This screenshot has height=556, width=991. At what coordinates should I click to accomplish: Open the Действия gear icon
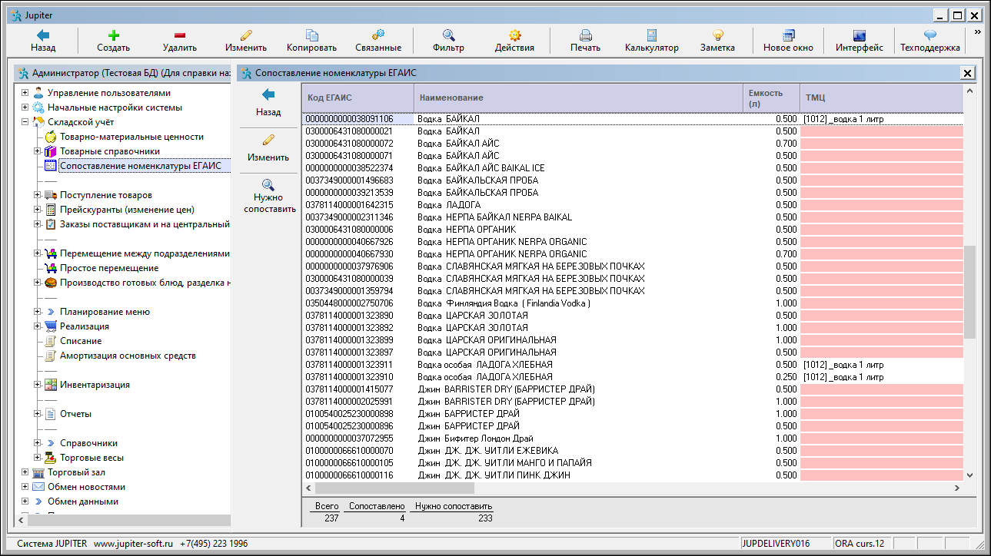(514, 35)
